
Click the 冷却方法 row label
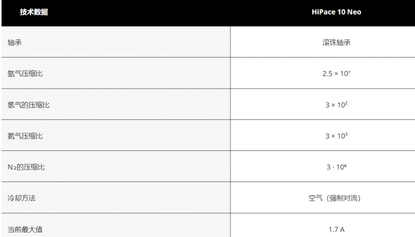[21, 198]
